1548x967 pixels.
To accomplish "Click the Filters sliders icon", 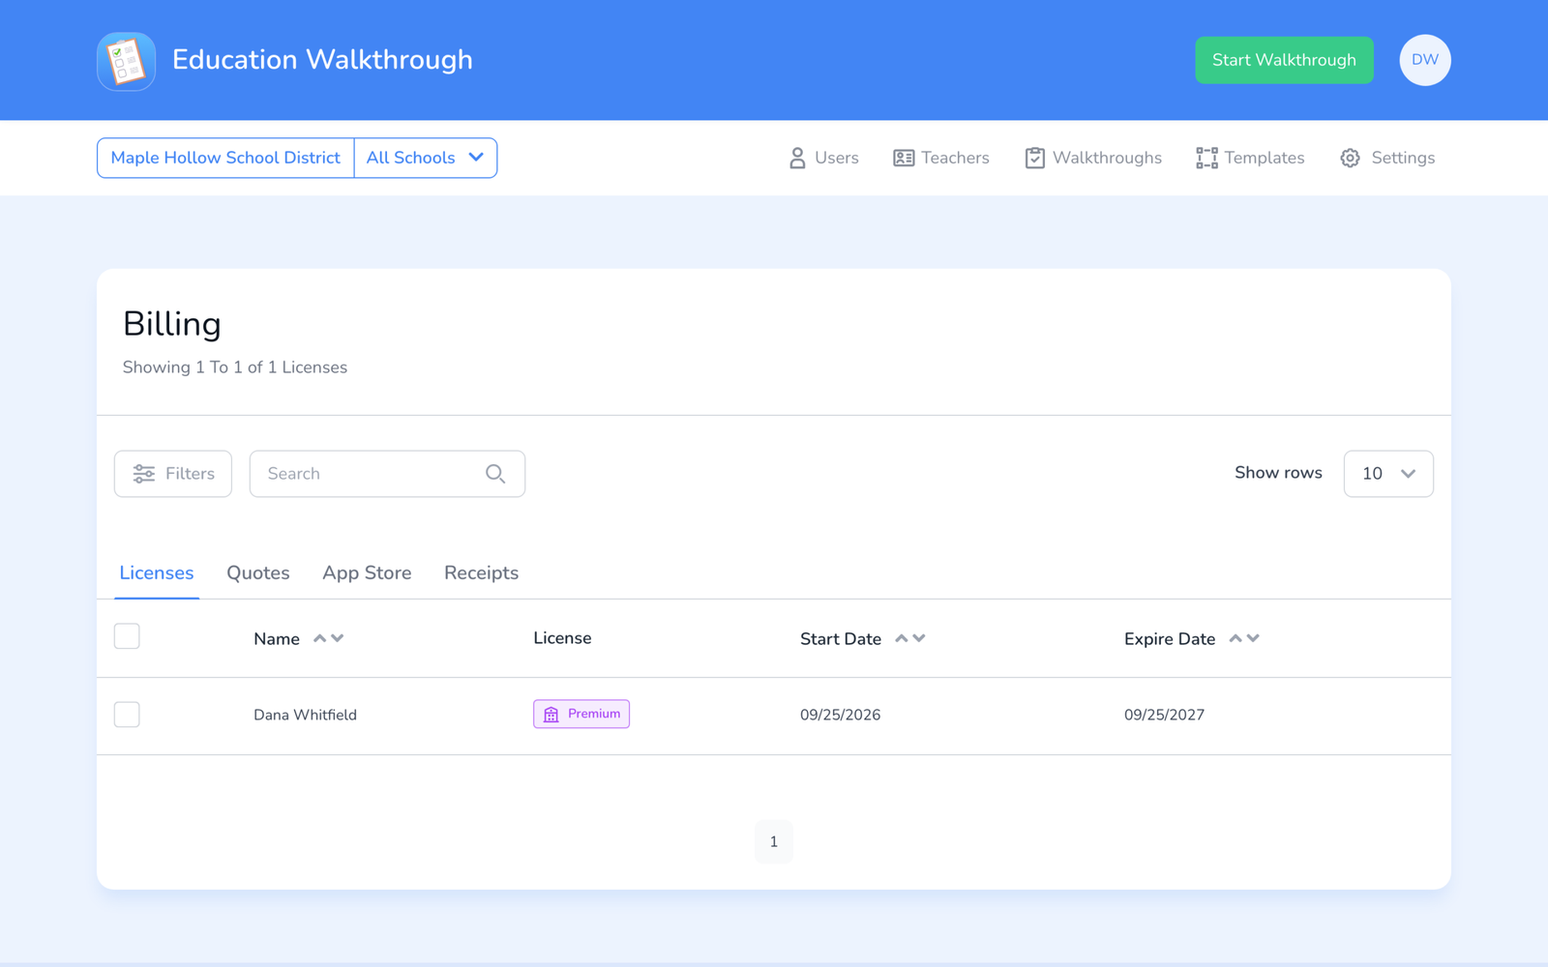I will [x=144, y=474].
